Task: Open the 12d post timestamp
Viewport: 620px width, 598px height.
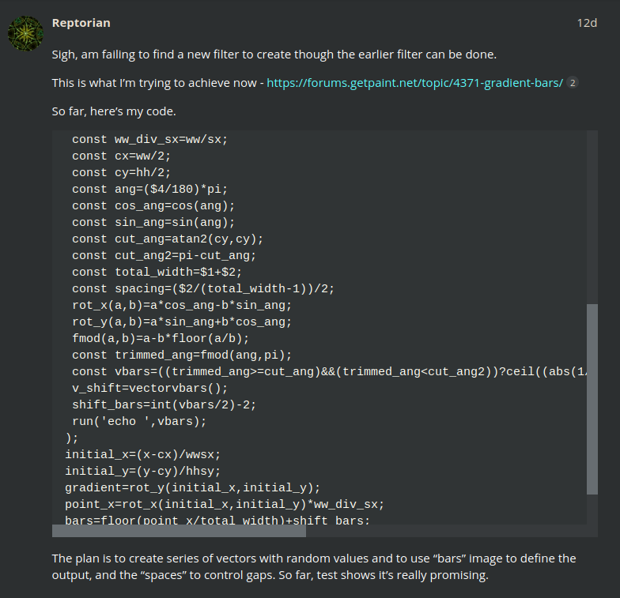Action: coord(587,23)
